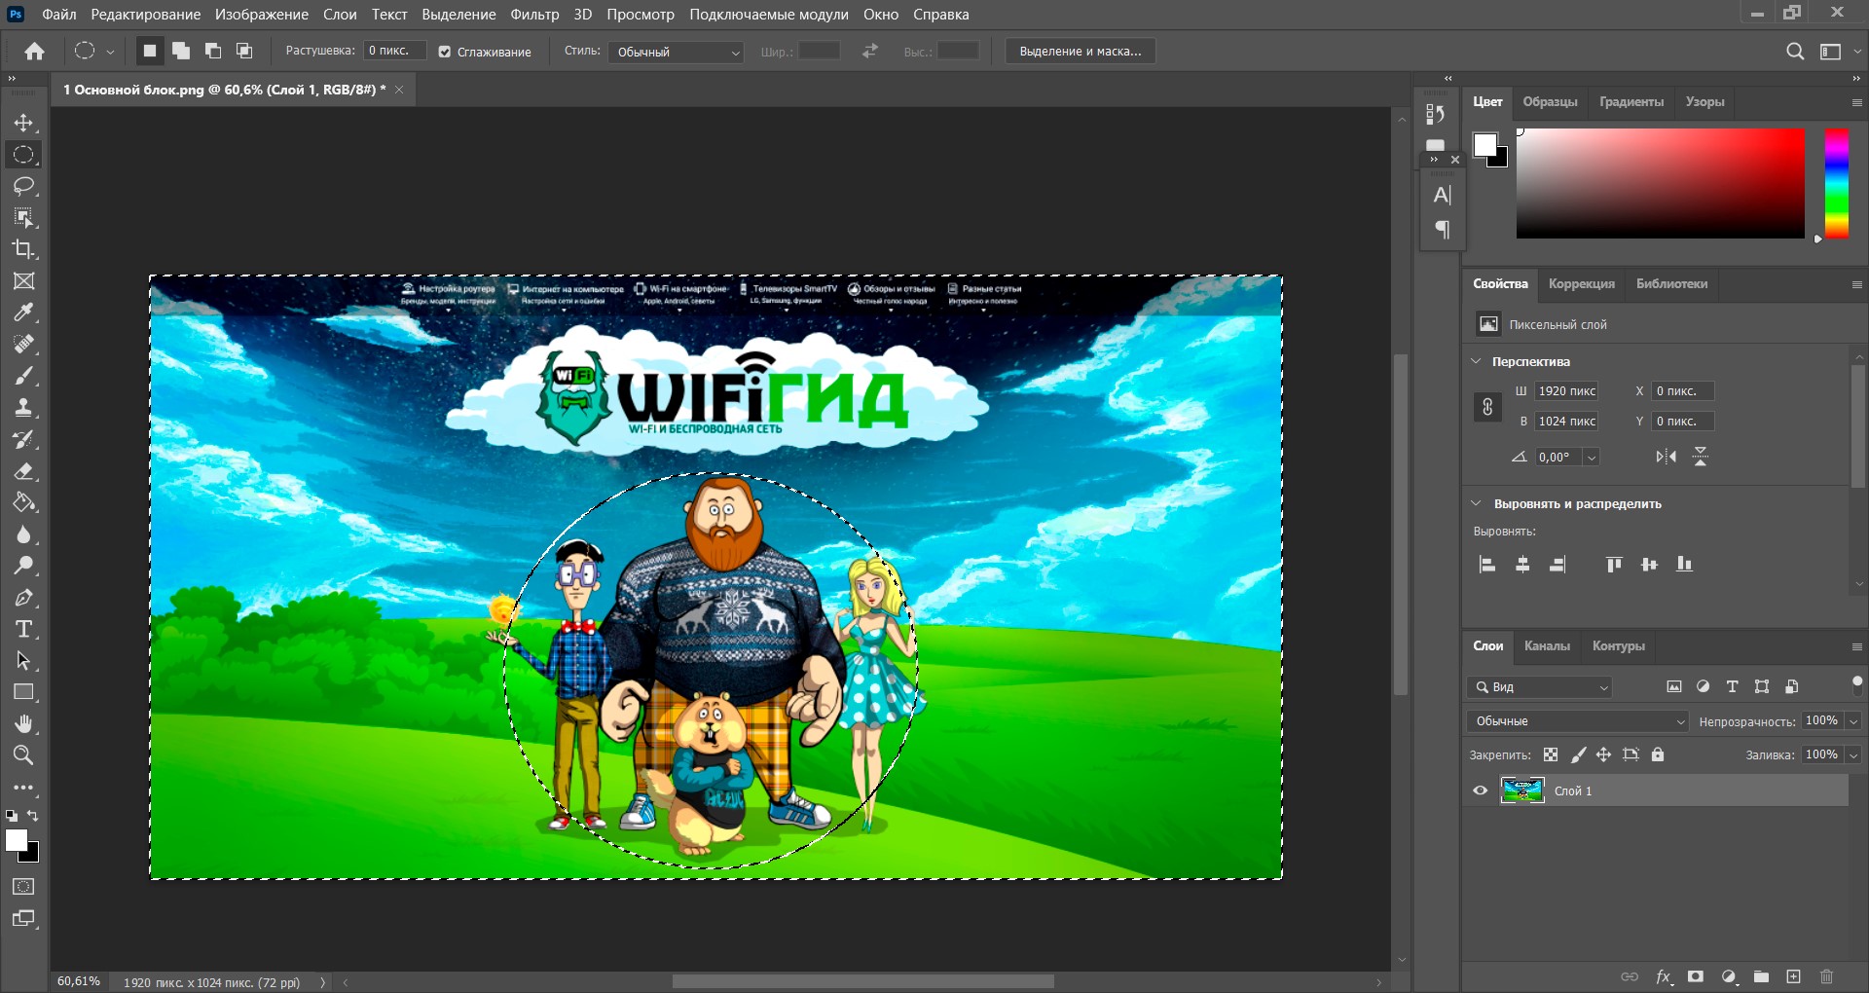This screenshot has height=993, width=1869.
Task: Open rotation angle dropdown
Action: [1592, 458]
